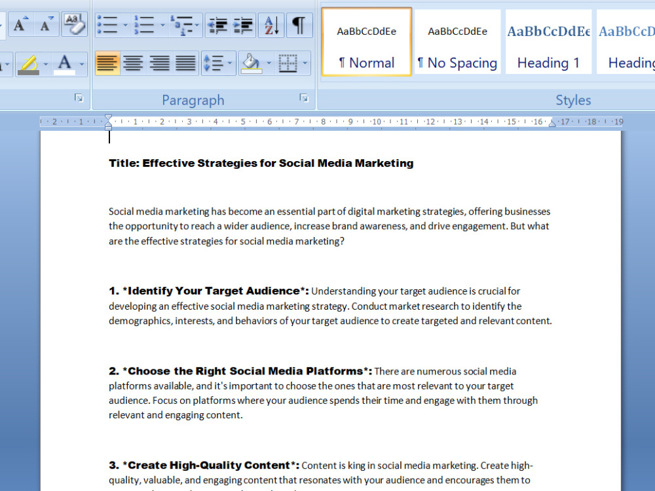This screenshot has height=491, width=655.
Task: Click the document title line
Action: point(261,163)
